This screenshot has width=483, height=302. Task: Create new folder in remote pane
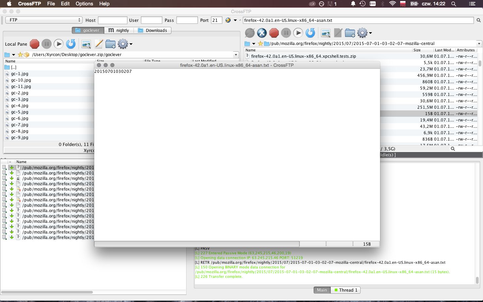[350, 33]
